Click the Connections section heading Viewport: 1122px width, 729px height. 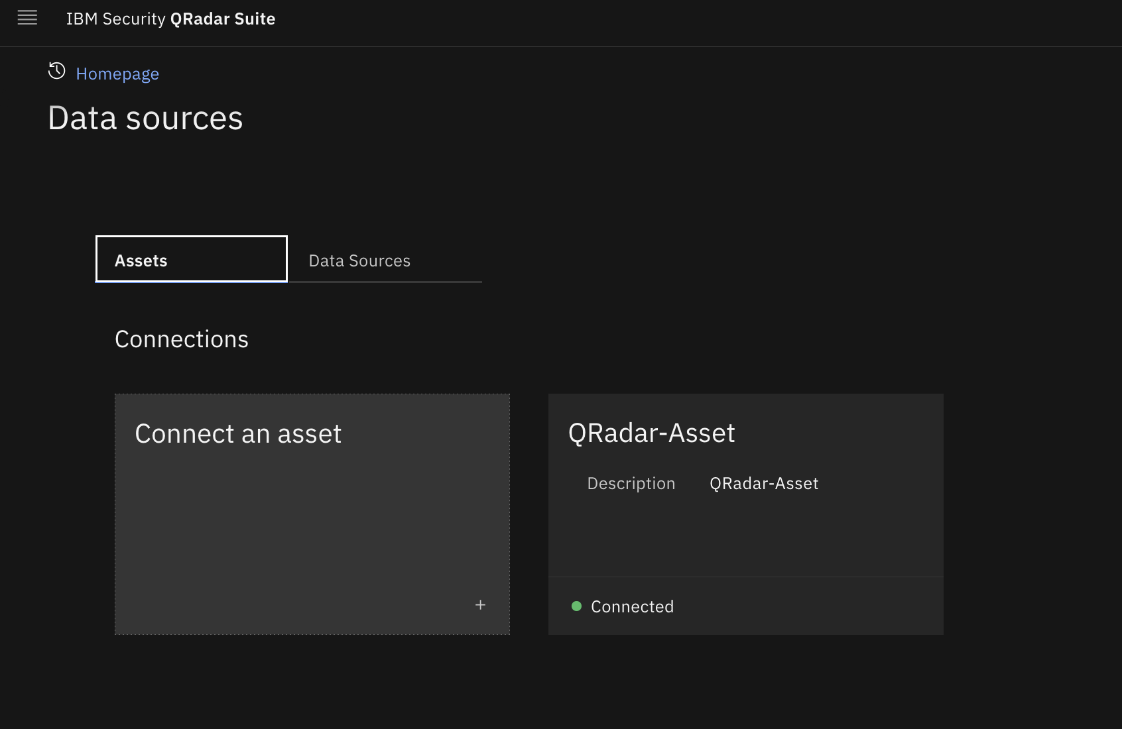point(181,339)
